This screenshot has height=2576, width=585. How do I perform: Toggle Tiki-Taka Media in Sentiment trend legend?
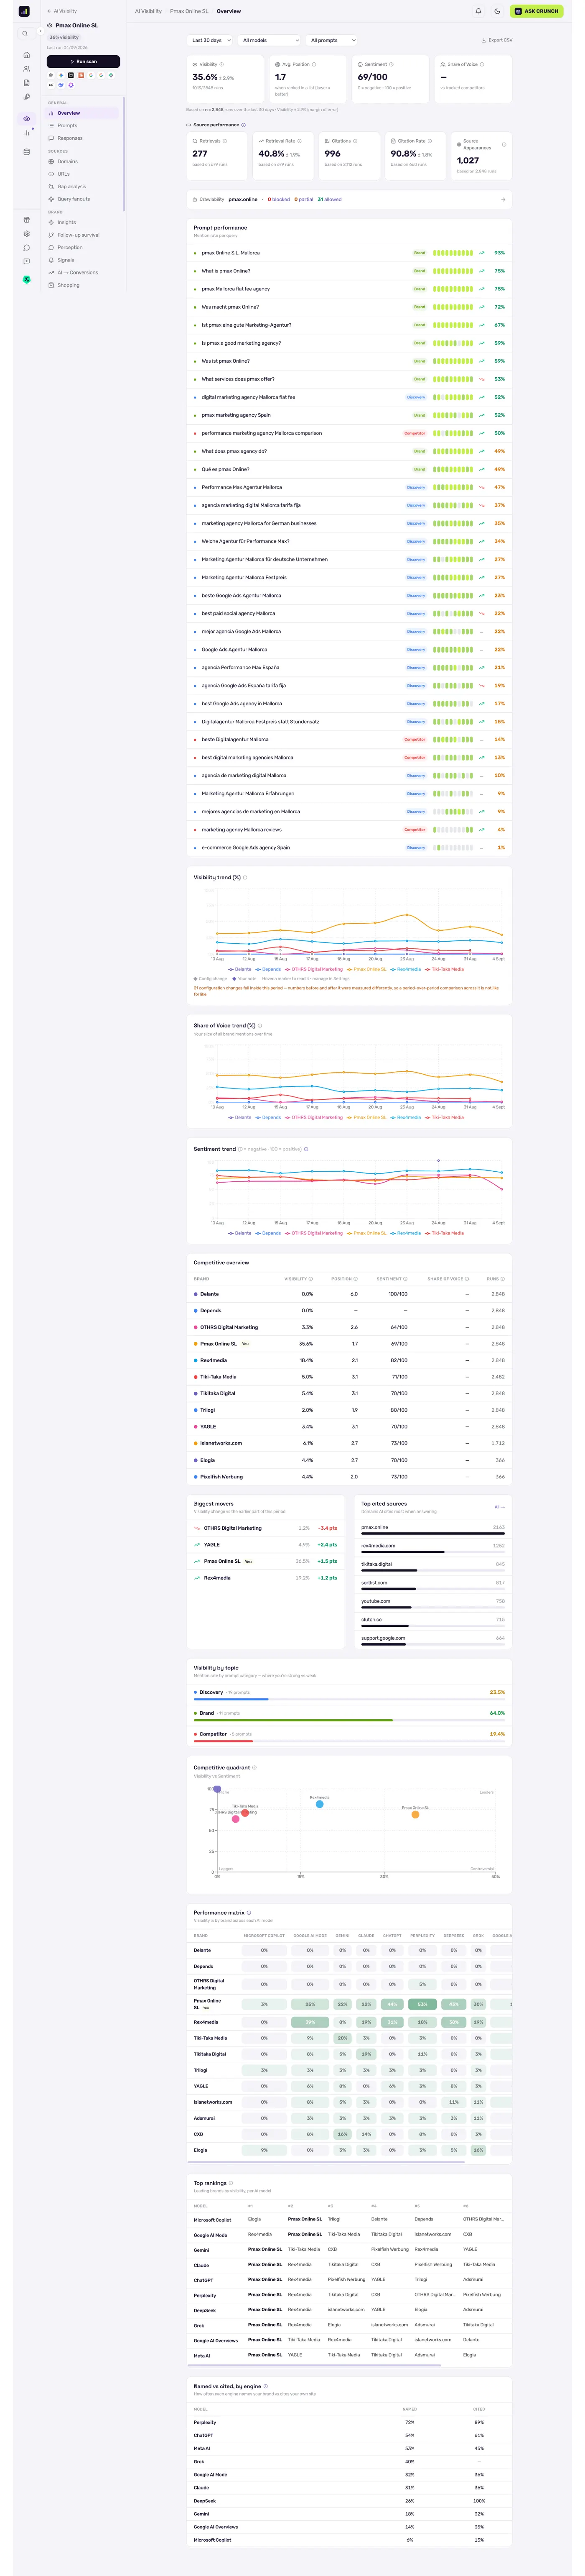point(444,1233)
